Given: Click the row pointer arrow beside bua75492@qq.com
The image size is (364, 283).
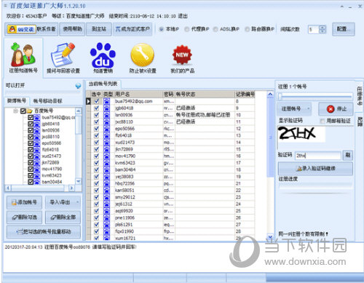Looking at the screenshot, I should (88, 101).
